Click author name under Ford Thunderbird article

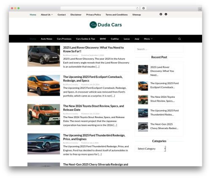tap(72, 143)
